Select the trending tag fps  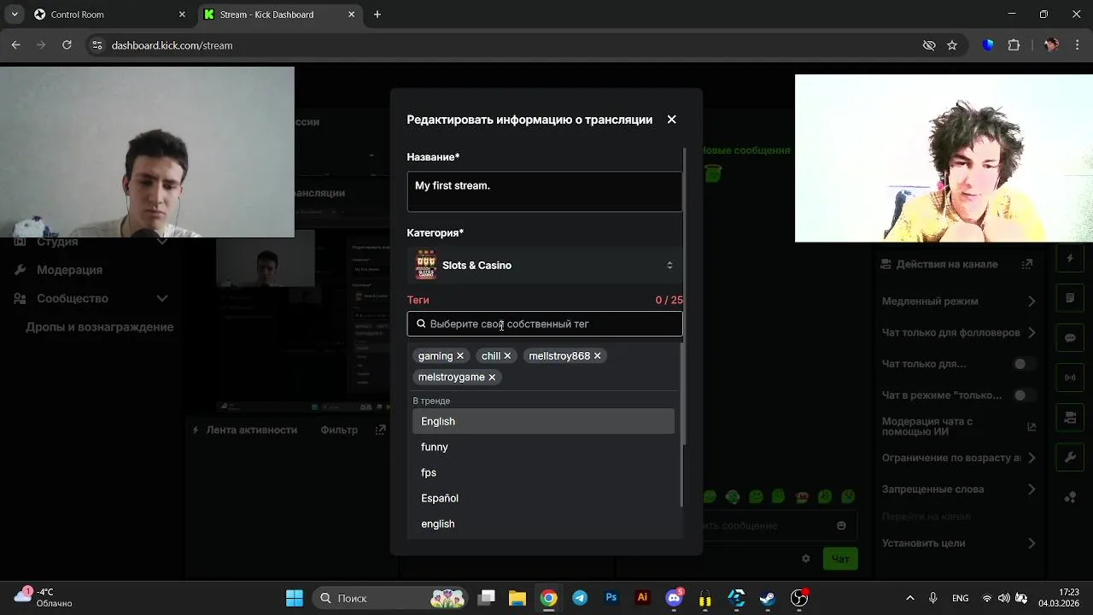[x=543, y=472]
